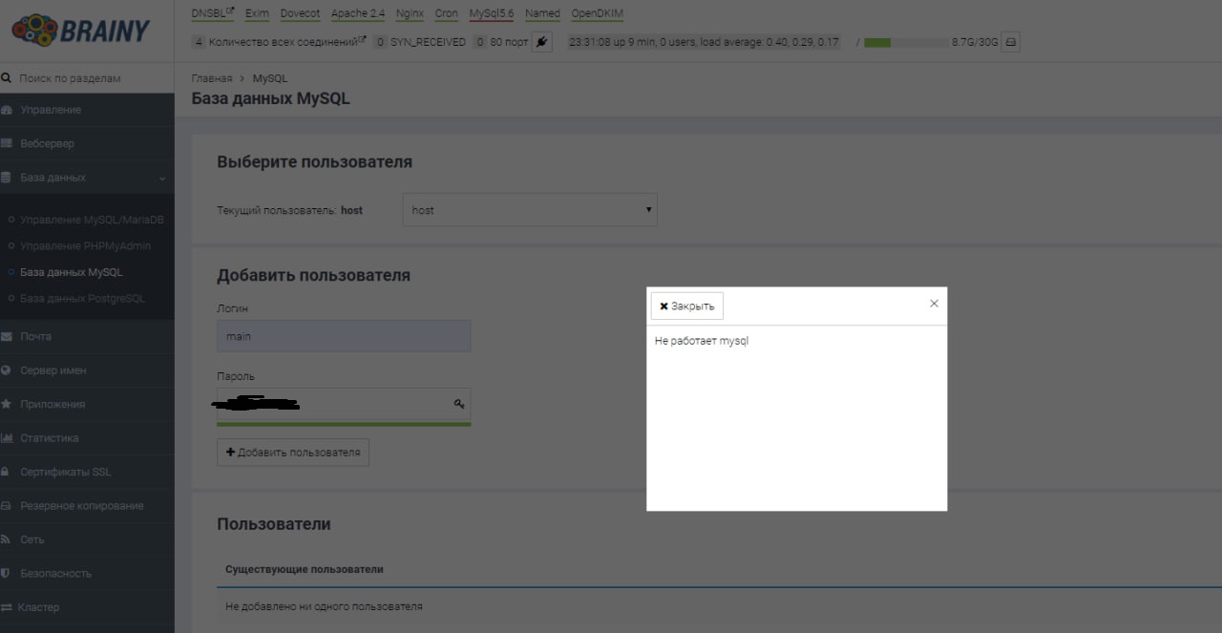Image resolution: width=1222 pixels, height=633 pixels.
Task: Click the Логин input field
Action: (344, 336)
